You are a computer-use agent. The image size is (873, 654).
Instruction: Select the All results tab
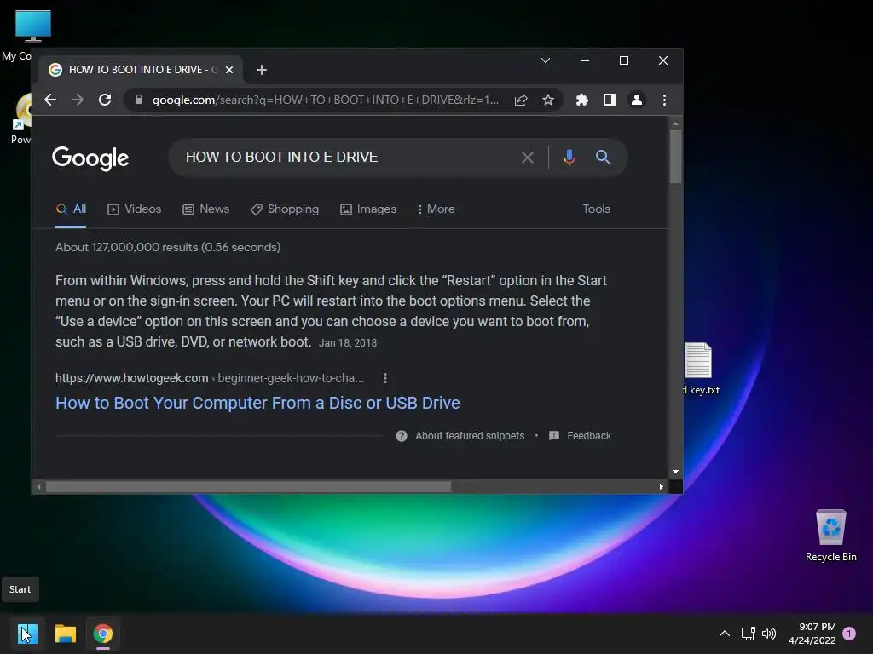click(71, 209)
